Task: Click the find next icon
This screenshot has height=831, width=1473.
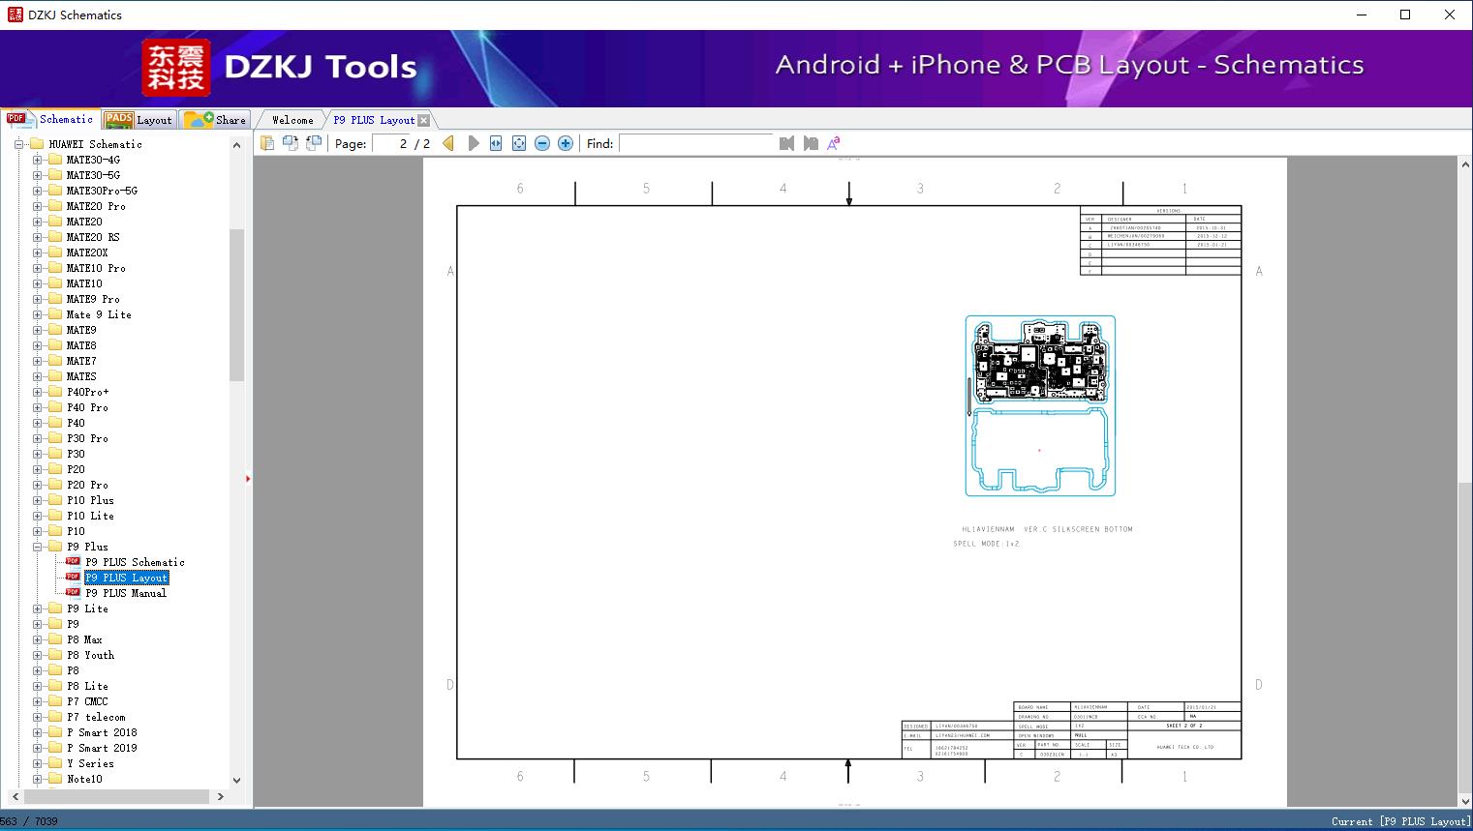Action: click(x=811, y=143)
